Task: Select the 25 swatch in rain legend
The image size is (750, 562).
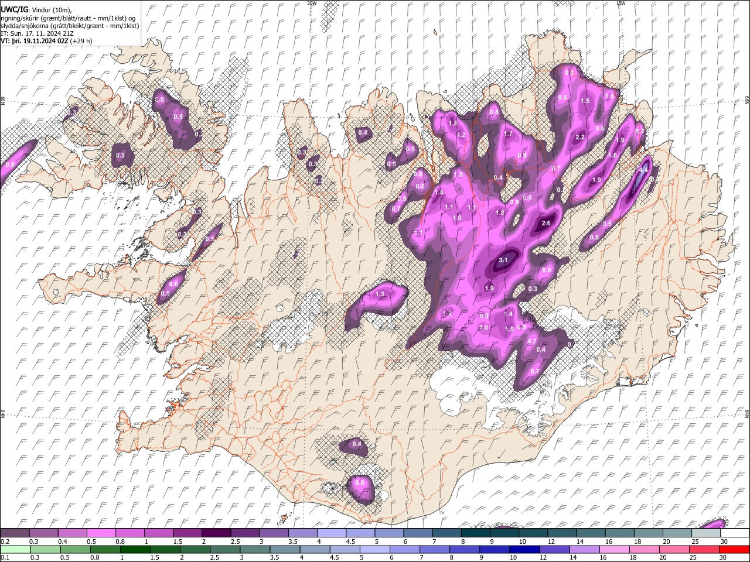Action: point(704,549)
